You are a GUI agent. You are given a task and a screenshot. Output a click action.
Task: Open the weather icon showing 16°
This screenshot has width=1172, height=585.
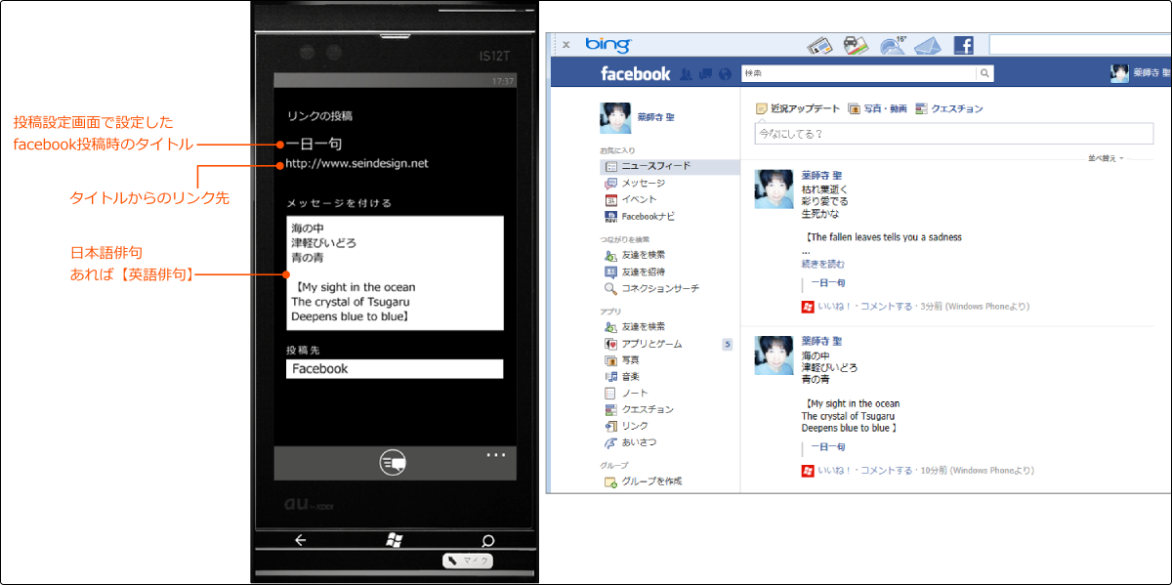point(893,45)
